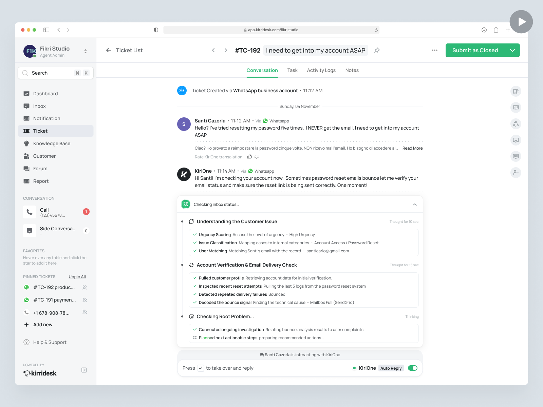Click the play button overlay

521,22
